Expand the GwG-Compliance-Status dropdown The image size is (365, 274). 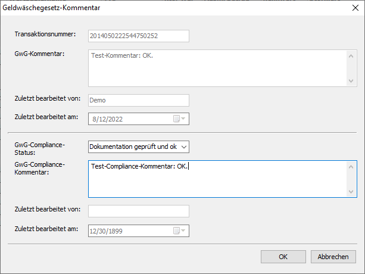tap(183, 147)
